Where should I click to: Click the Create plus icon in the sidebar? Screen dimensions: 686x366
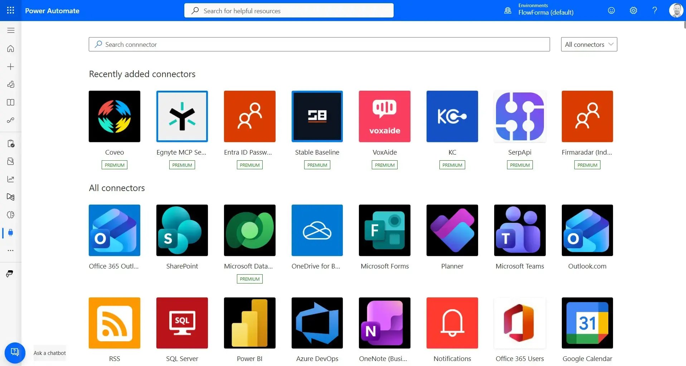[11, 67]
